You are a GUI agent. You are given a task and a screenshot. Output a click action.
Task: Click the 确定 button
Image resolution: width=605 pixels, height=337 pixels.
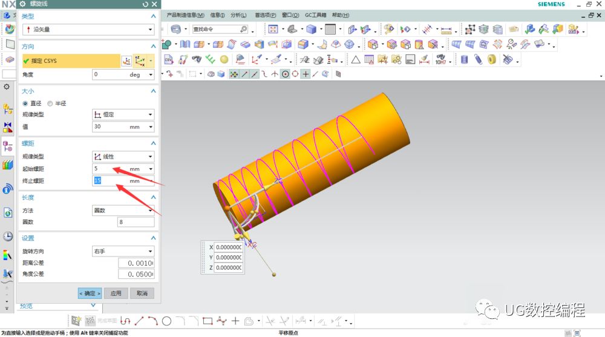point(90,293)
